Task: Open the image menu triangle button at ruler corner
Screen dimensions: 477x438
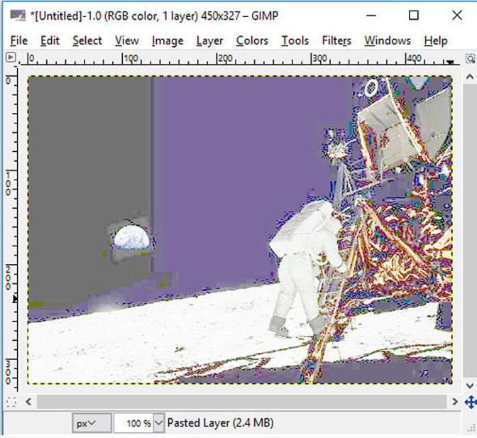Action: coord(11,57)
